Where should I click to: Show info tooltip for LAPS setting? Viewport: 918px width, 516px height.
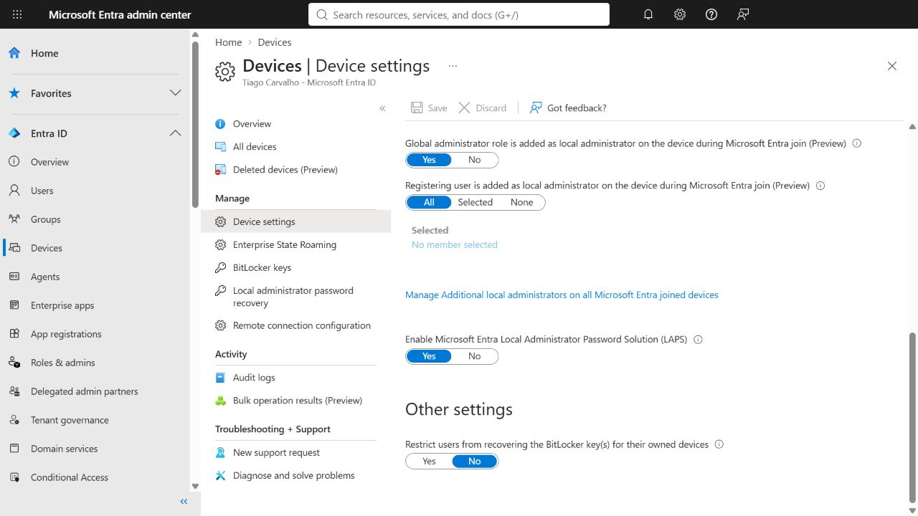click(x=698, y=340)
